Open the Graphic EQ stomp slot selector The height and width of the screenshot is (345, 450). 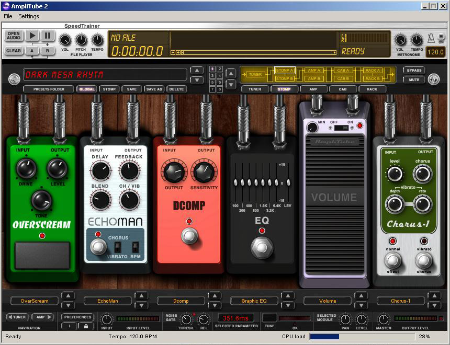[x=254, y=301]
